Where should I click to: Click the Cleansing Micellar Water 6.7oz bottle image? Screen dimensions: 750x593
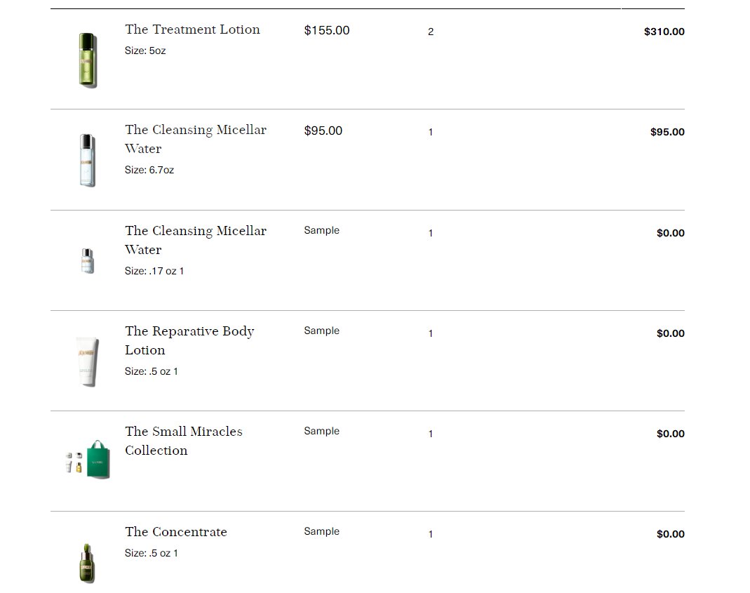88,160
